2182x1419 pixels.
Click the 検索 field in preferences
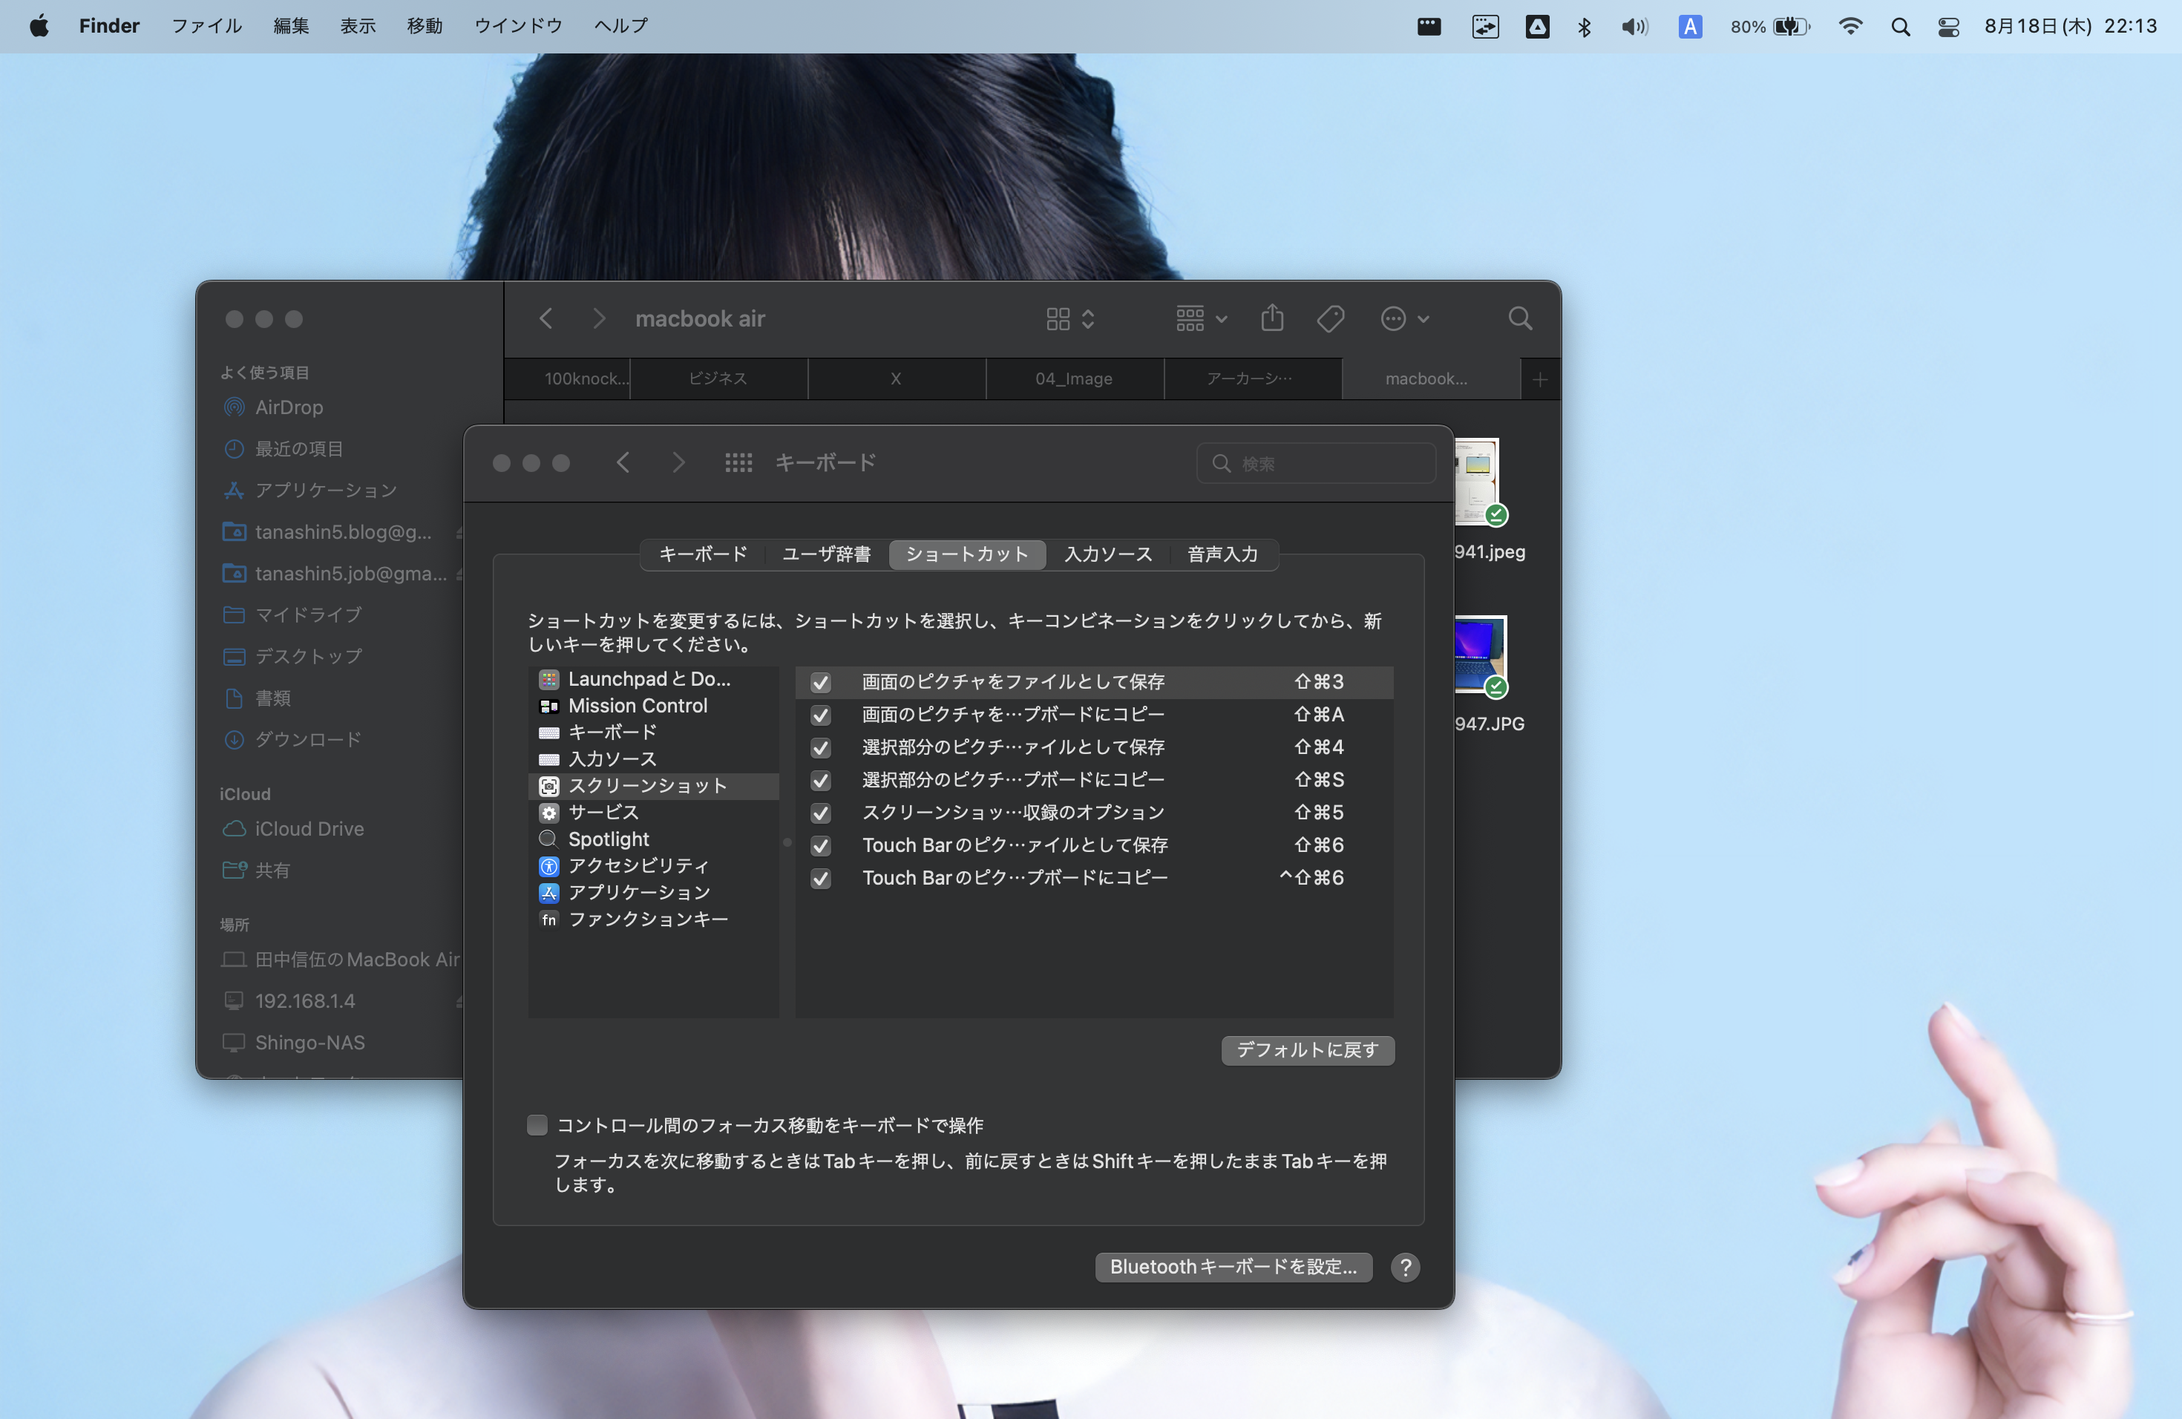coord(1316,464)
